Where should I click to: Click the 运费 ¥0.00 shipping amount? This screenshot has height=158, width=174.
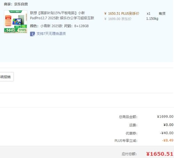pyautogui.click(x=168, y=125)
